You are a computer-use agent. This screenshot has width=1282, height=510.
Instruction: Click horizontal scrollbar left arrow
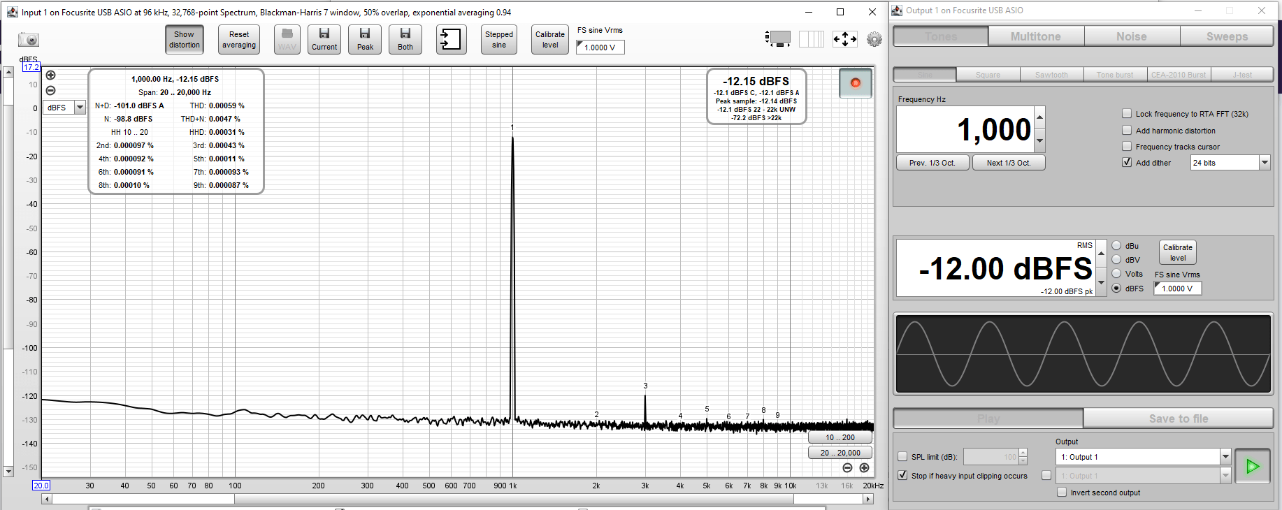[47, 499]
